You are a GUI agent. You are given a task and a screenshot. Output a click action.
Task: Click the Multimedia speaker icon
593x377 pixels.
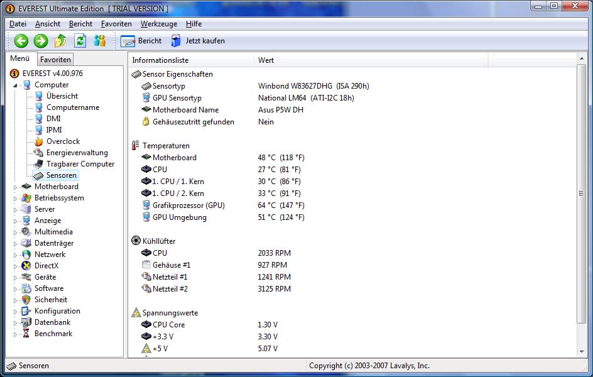tap(26, 232)
